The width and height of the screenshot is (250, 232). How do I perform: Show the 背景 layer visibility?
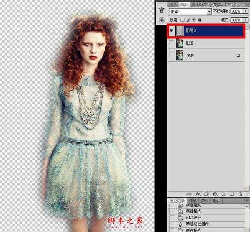point(171,55)
